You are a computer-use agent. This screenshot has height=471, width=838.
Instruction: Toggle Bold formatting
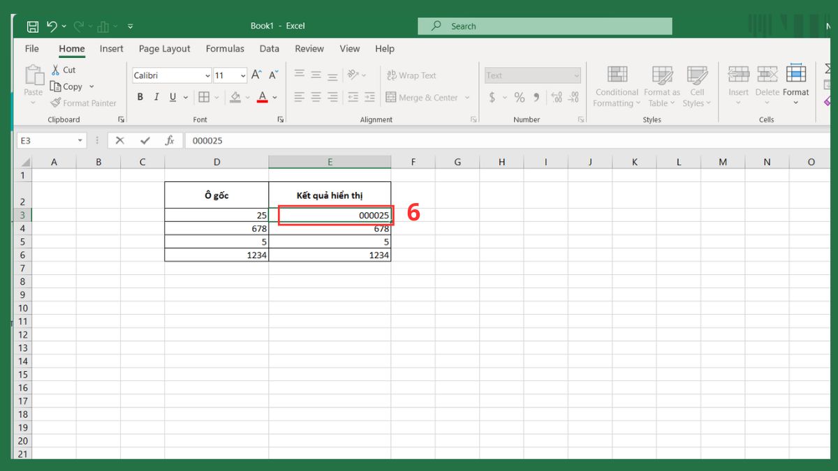click(x=140, y=98)
